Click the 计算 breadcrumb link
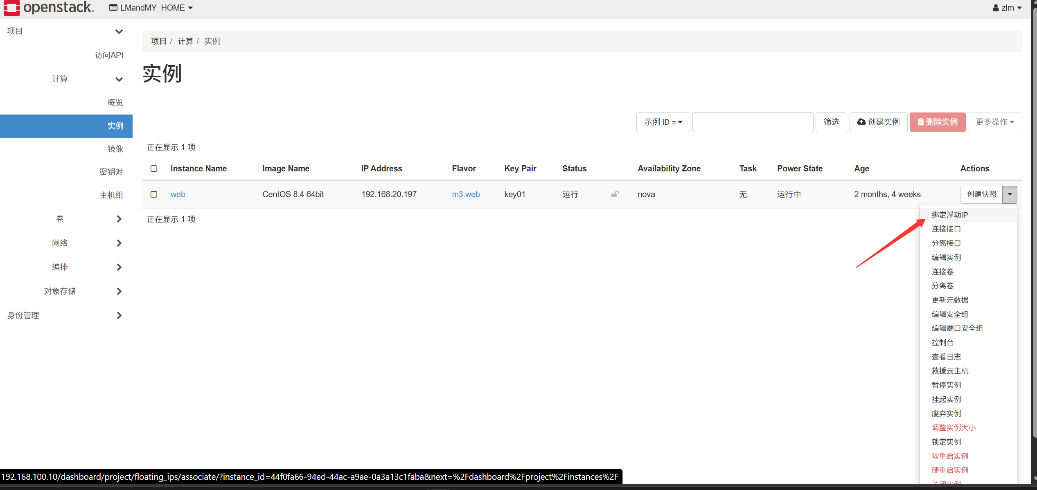Screen dimensions: 1037x490 pyautogui.click(x=185, y=41)
